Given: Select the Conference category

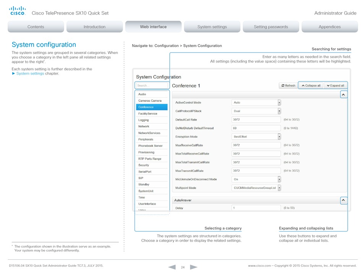Looking at the screenshot, I should coord(152,107).
